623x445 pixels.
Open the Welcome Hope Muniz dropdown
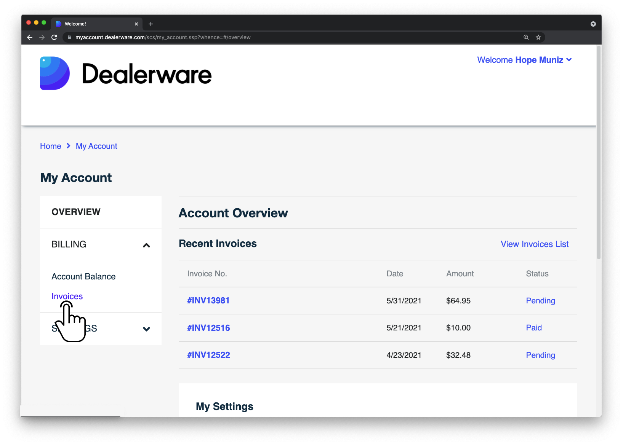click(x=524, y=60)
